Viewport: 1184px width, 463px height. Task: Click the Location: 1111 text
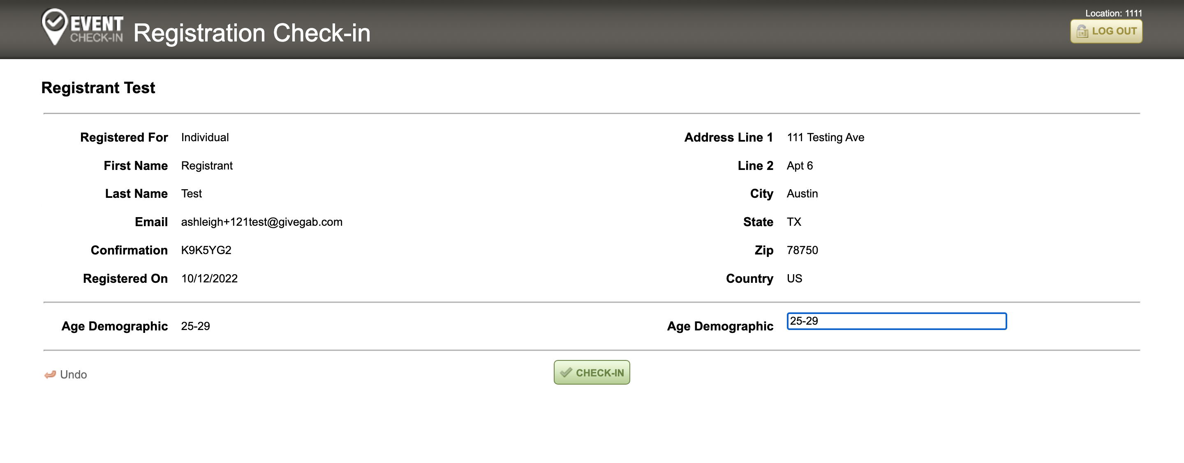pos(1113,13)
